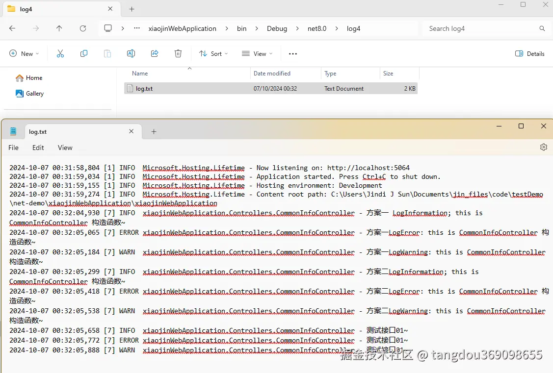Go back in File Explorer
This screenshot has width=553, height=373.
click(x=12, y=28)
